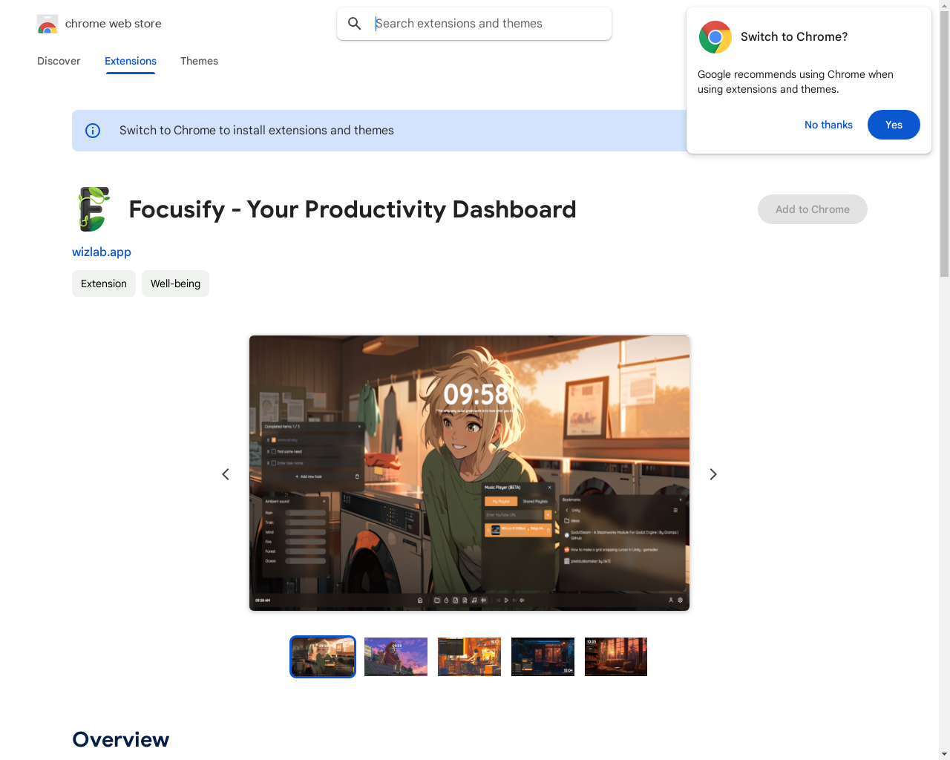Viewport: 950px width, 760px height.
Task: Click the Chrome logo in the popup
Action: click(715, 37)
